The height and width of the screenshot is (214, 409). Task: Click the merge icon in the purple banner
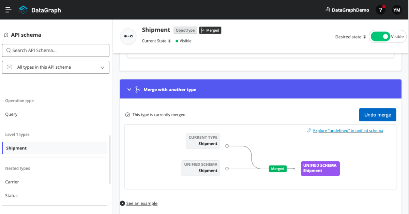pos(137,89)
